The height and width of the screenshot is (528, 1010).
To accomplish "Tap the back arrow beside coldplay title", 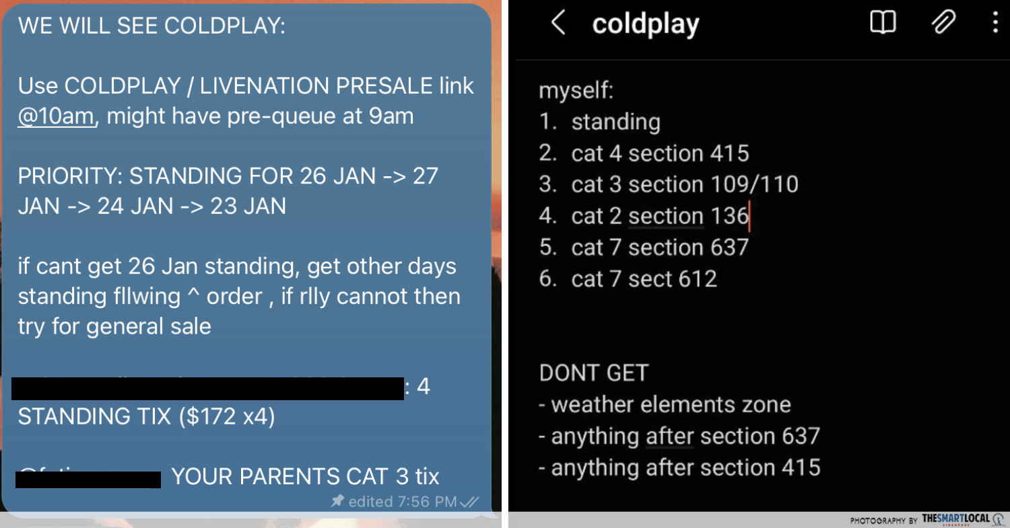I will click(x=558, y=24).
